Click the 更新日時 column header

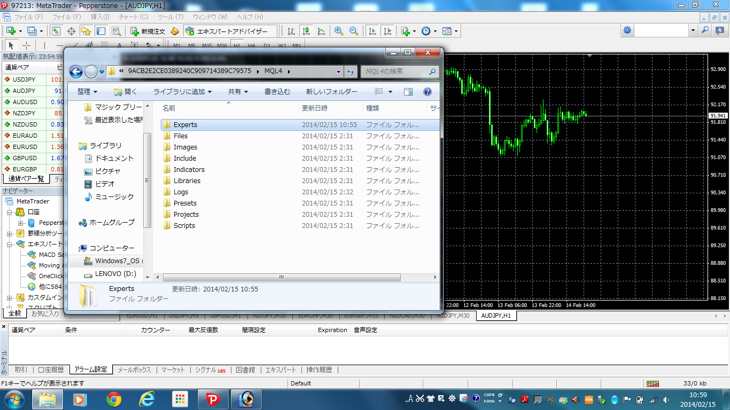click(x=330, y=108)
